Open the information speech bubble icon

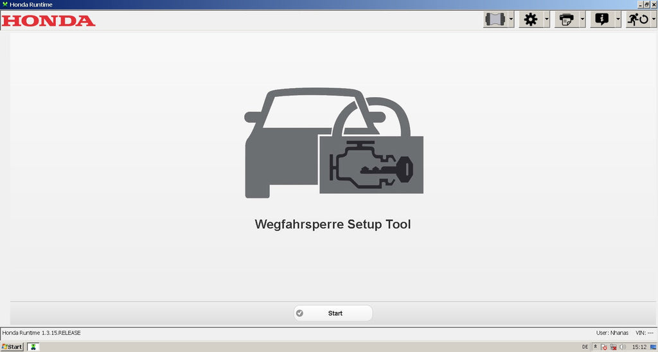point(602,19)
